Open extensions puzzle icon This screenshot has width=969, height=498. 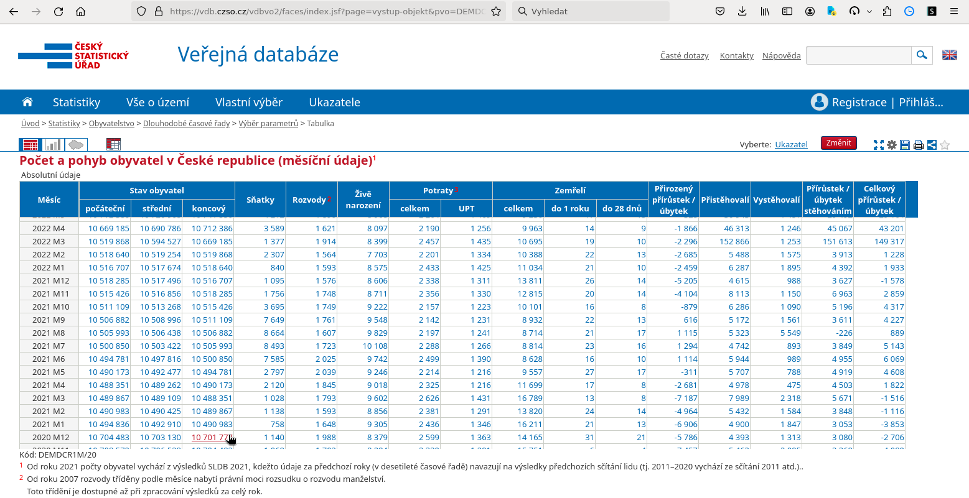coord(887,11)
